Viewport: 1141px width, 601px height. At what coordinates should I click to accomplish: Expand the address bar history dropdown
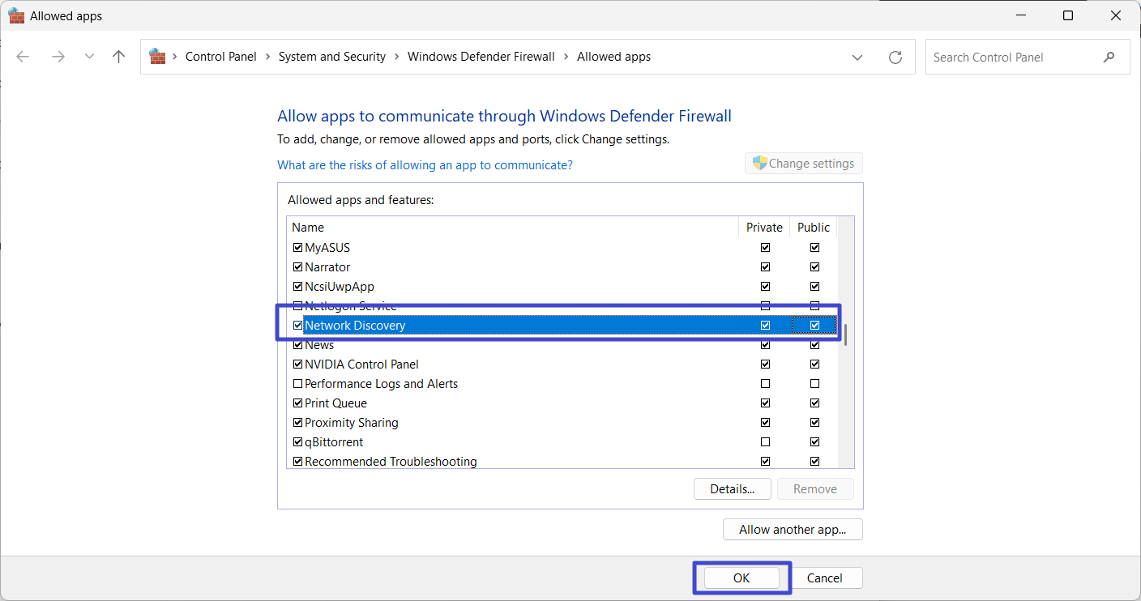pyautogui.click(x=857, y=58)
